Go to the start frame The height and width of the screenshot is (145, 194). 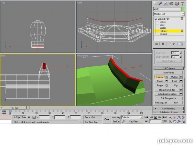point(146,117)
